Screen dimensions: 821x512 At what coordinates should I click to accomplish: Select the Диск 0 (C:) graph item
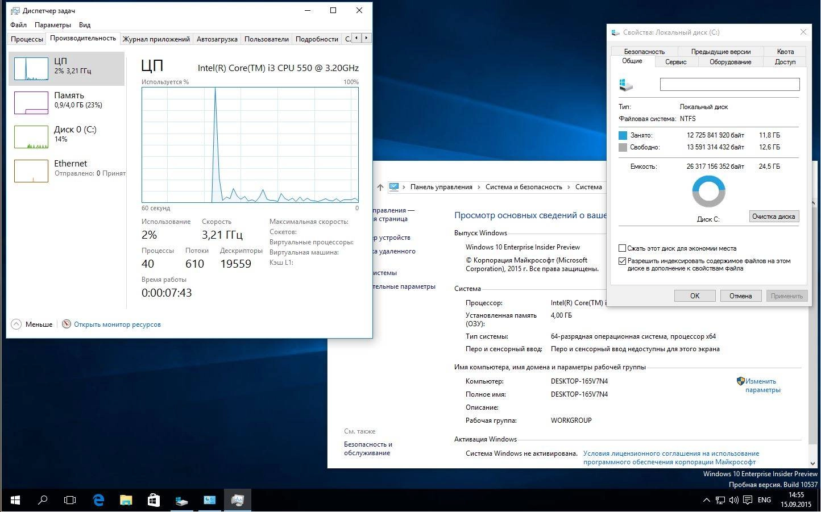tap(67, 137)
